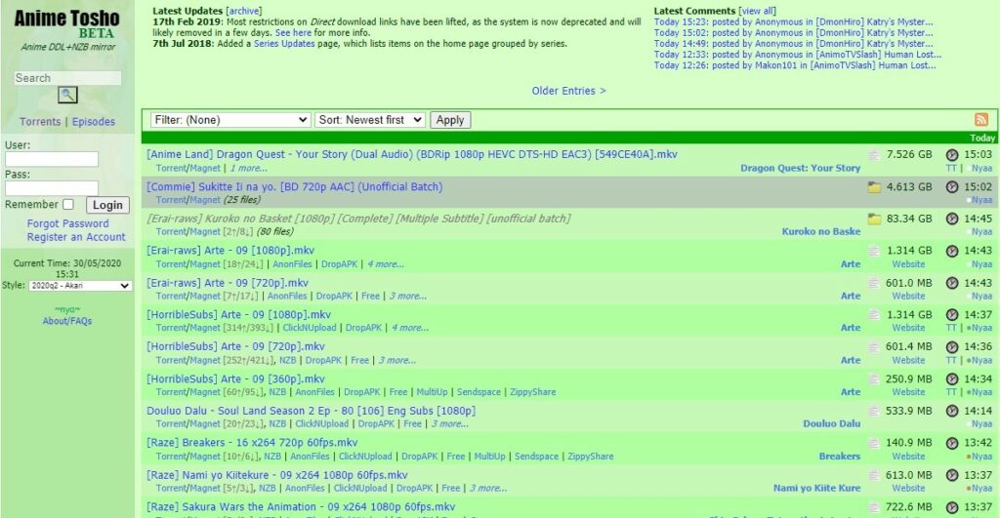Switch to Episodes view
The width and height of the screenshot is (1000, 518).
[x=93, y=122]
